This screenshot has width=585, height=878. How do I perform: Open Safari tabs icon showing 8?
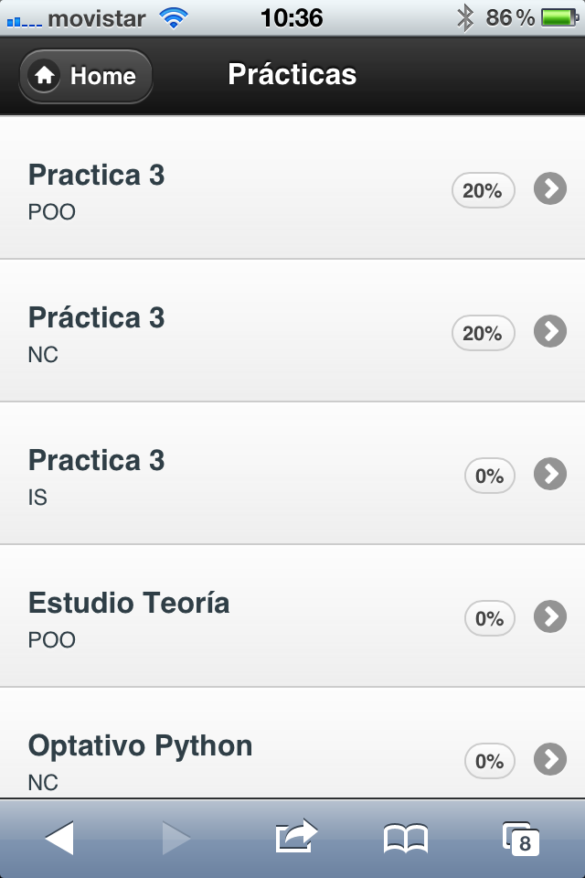(x=521, y=839)
